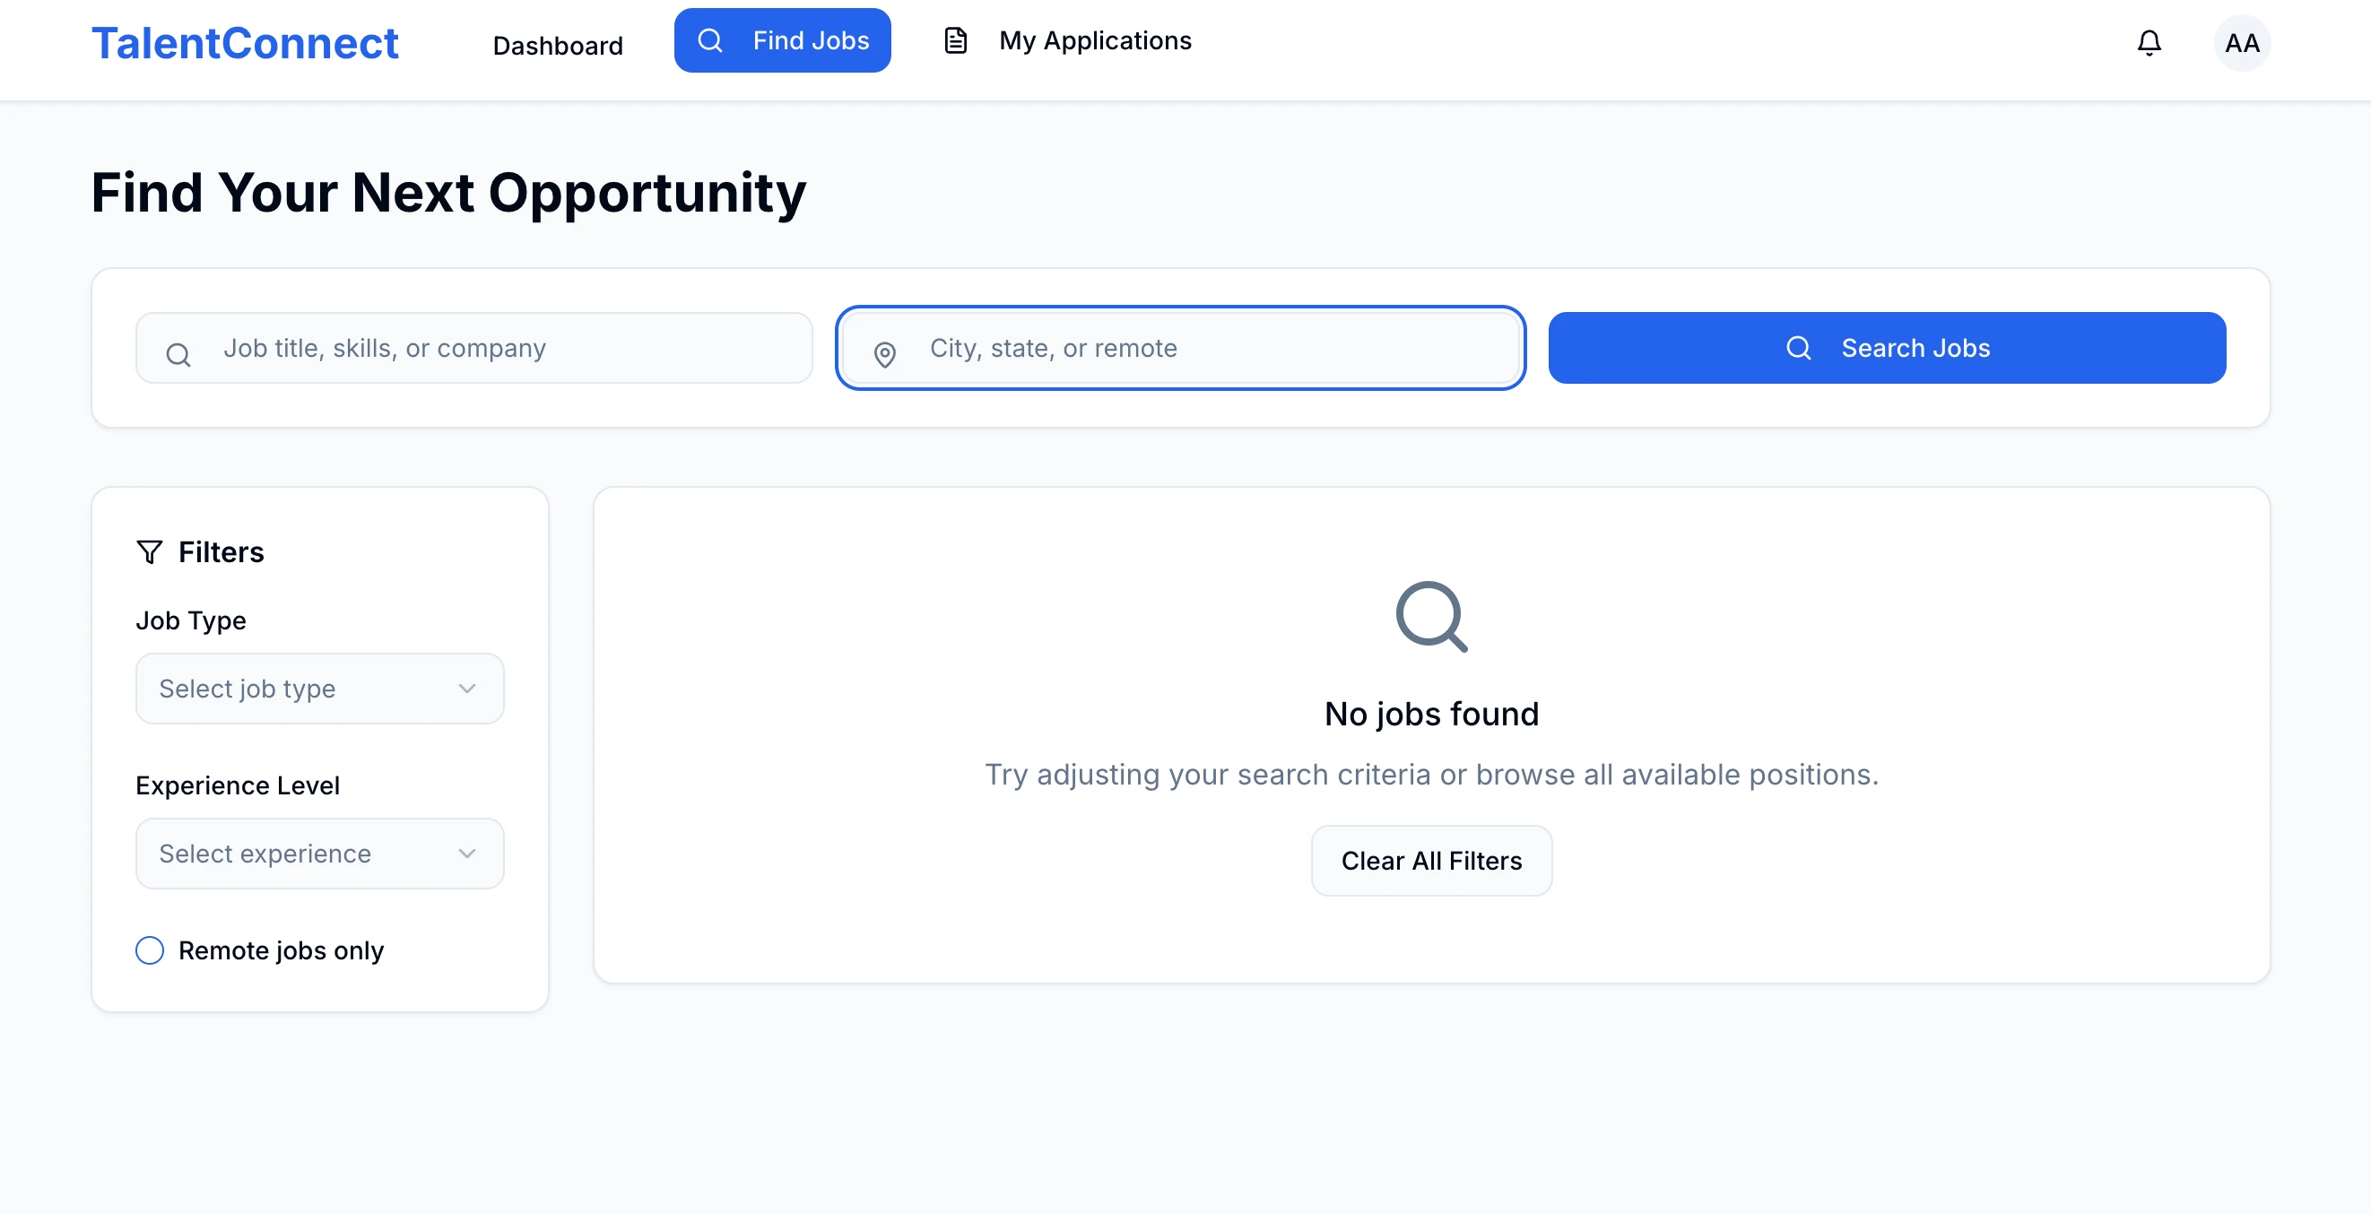Click the search icon in job title field
The width and height of the screenshot is (2371, 1214).
[178, 354]
